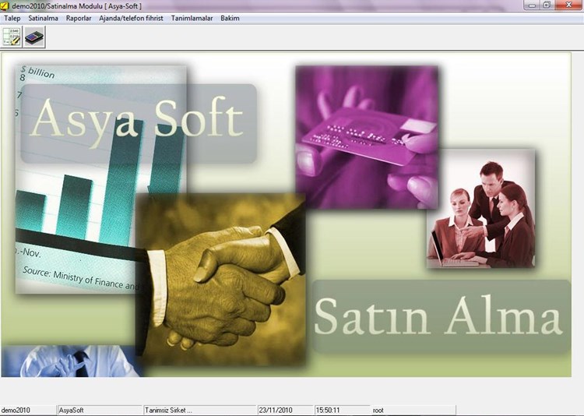Minimize the Satinalma Modulu window
The height and width of the screenshot is (416, 584).
click(x=532, y=5)
